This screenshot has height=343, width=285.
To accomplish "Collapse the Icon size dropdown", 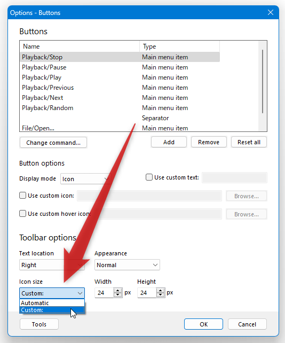I will pyautogui.click(x=52, y=293).
